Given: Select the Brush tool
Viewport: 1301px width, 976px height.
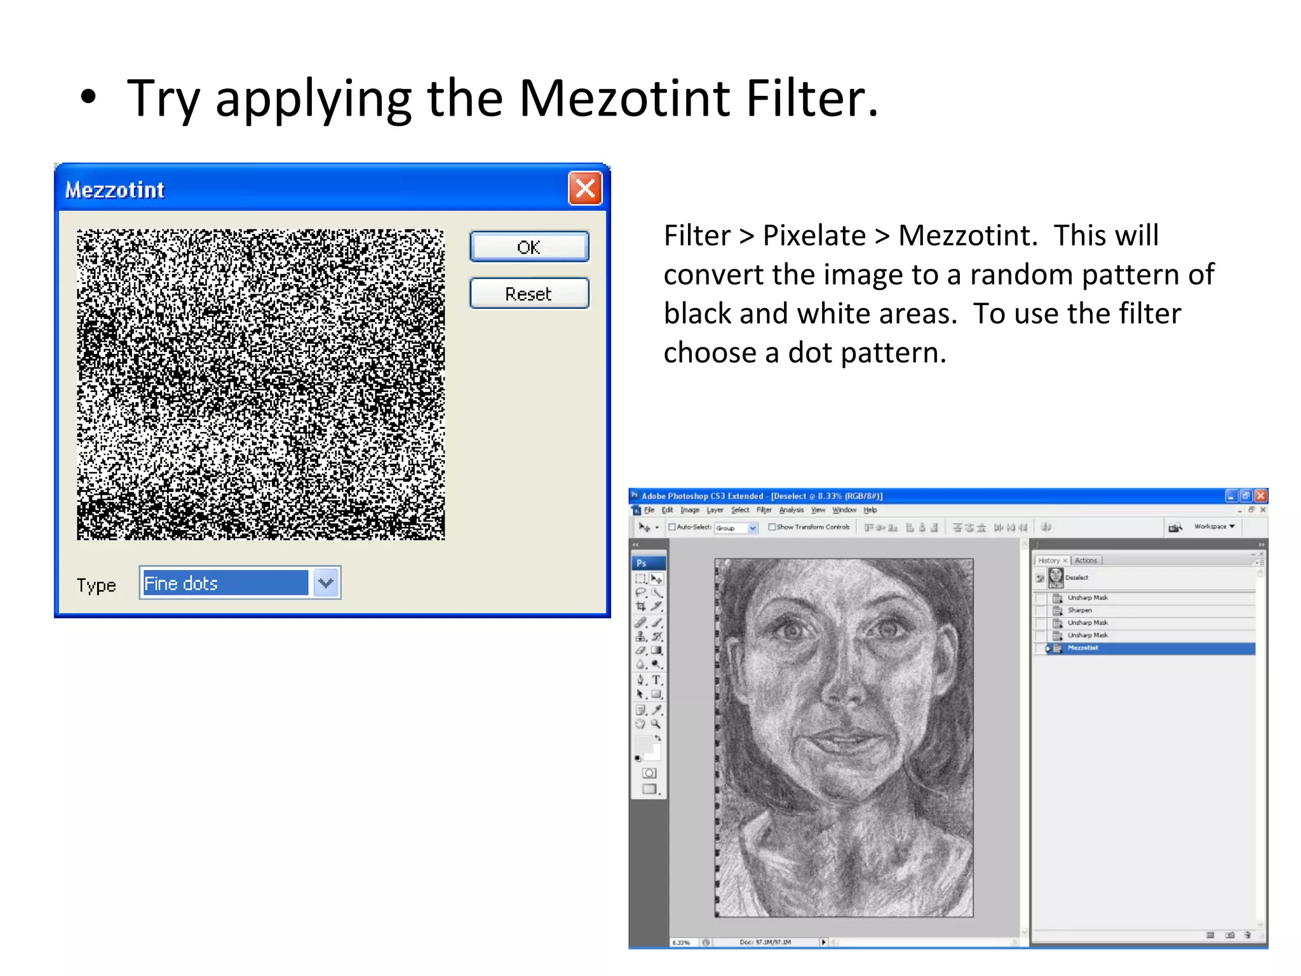Looking at the screenshot, I should point(656,623).
